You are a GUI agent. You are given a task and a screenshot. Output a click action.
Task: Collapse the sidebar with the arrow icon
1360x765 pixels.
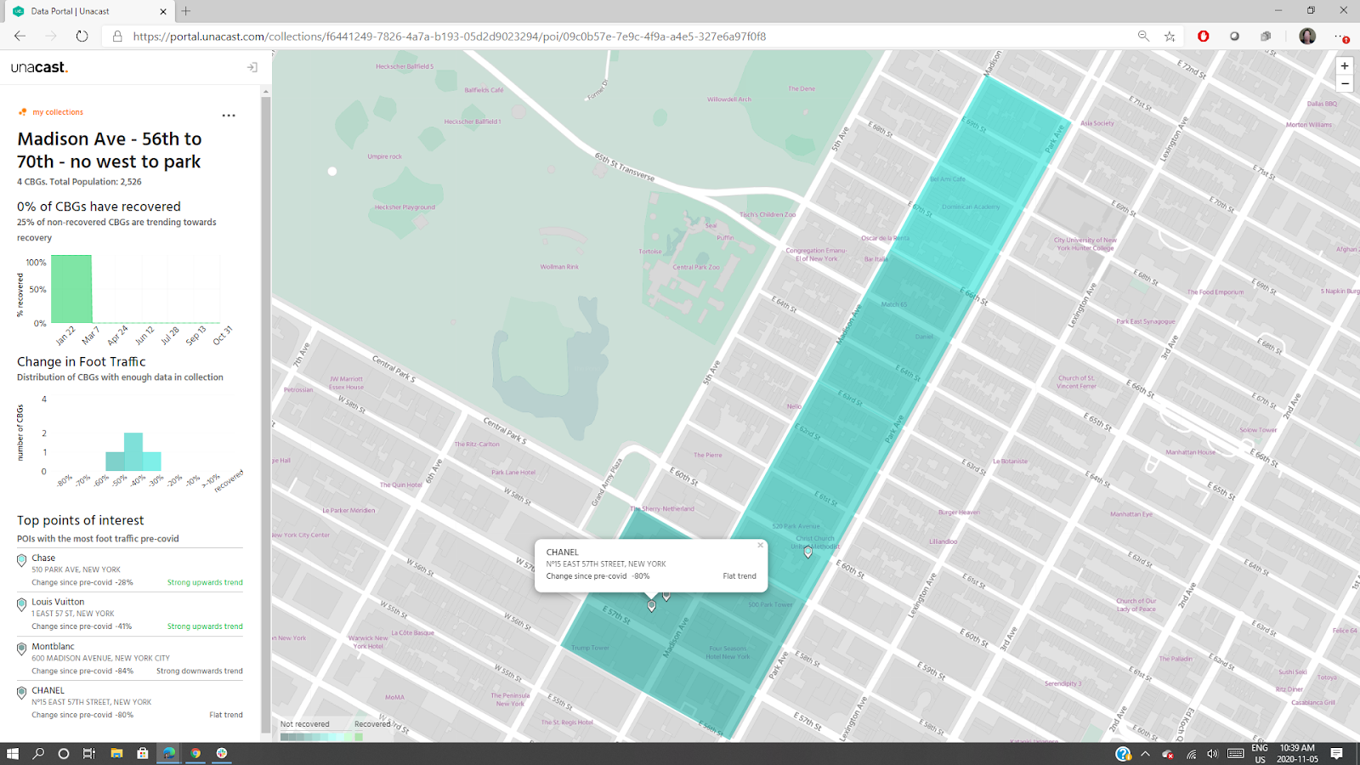[252, 67]
